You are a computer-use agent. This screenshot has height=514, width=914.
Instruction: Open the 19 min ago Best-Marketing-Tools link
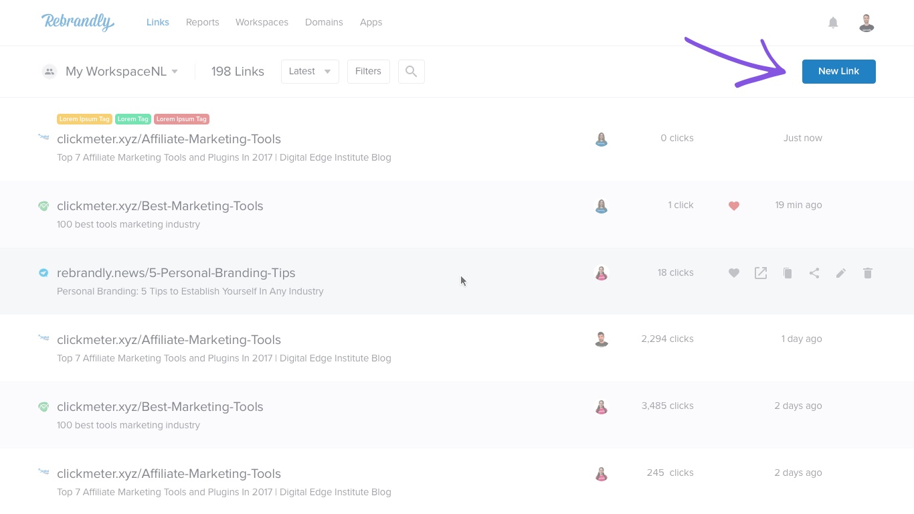(x=160, y=206)
